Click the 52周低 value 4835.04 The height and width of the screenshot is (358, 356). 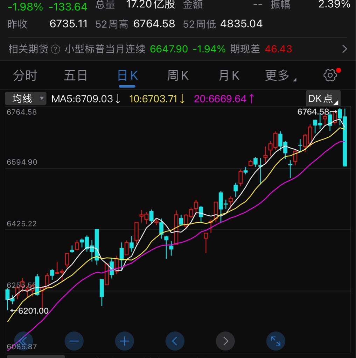(x=241, y=24)
